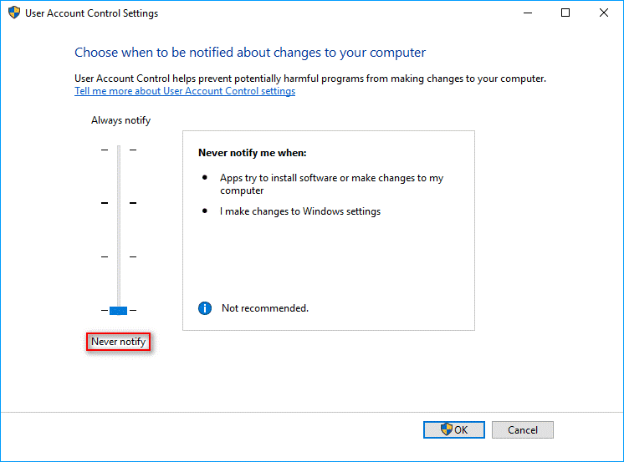Click the blue information icon
Viewport: 624px width, 462px height.
pos(205,308)
